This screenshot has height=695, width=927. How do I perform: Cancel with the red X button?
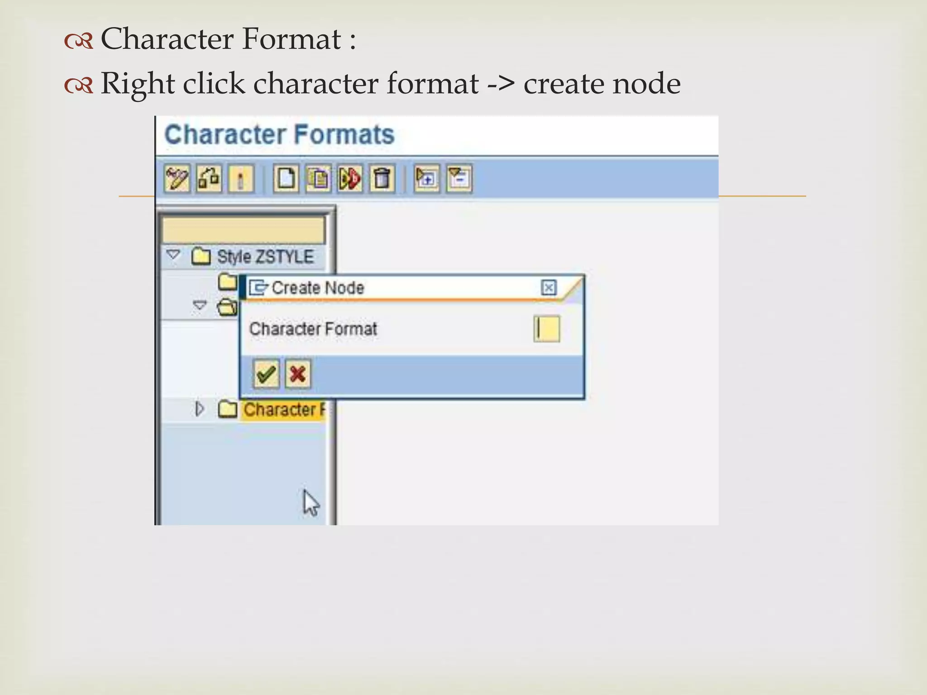coord(298,374)
